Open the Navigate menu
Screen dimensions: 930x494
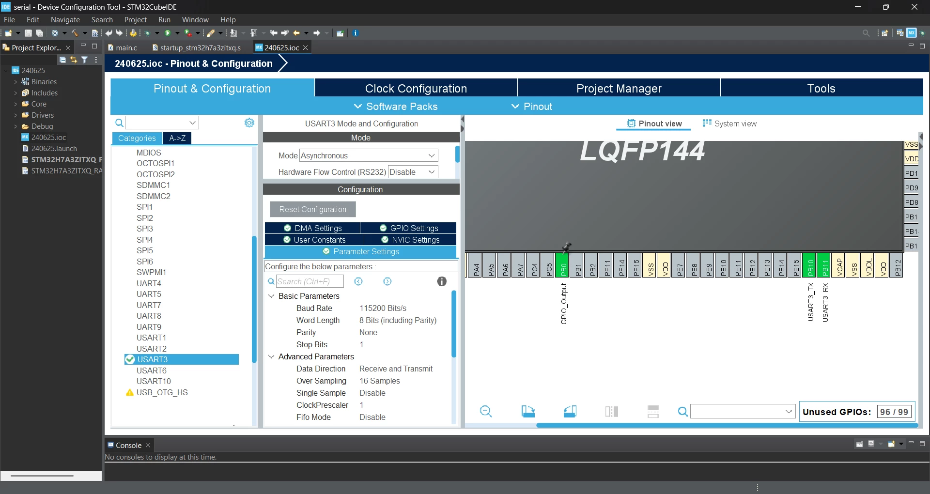click(x=65, y=20)
